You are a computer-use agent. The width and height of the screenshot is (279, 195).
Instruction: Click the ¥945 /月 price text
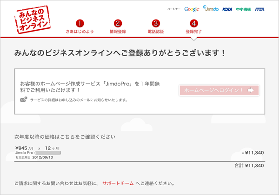tap(24, 148)
